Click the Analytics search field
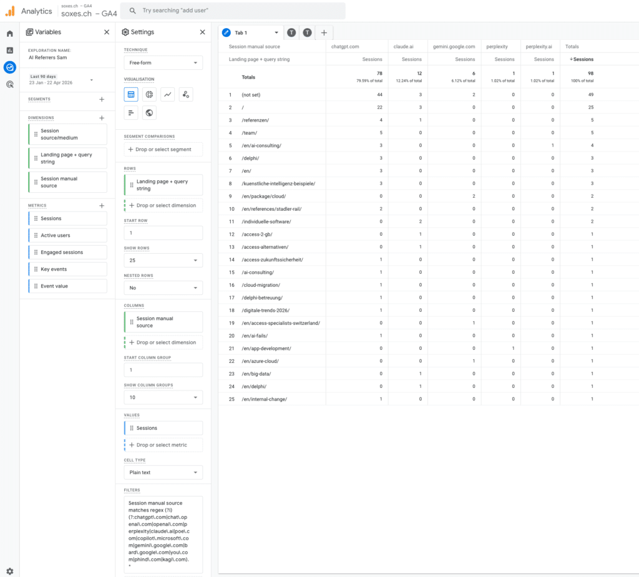The image size is (639, 577). click(233, 11)
